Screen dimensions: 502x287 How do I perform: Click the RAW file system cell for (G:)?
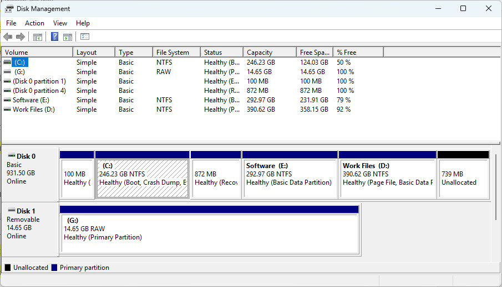[x=164, y=72]
